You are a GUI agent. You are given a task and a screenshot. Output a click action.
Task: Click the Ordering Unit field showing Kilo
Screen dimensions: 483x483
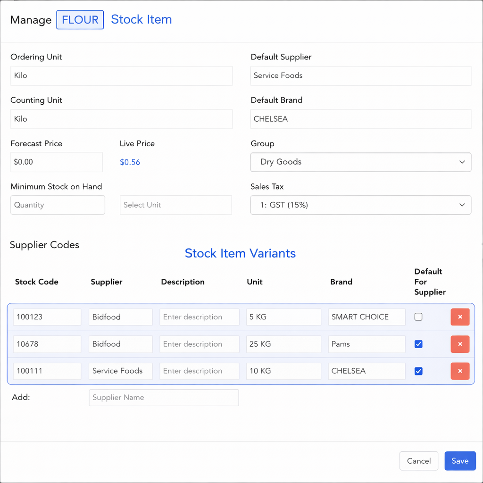121,76
